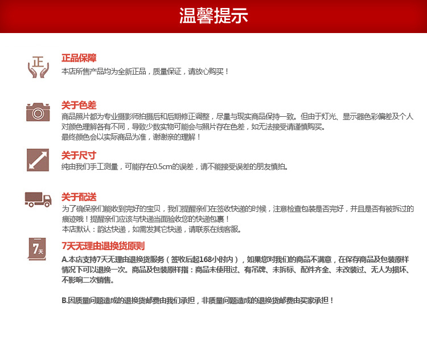
Task: Click the line 纯由我们手工测量 about 0.5cm error
Action: pyautogui.click(x=175, y=166)
